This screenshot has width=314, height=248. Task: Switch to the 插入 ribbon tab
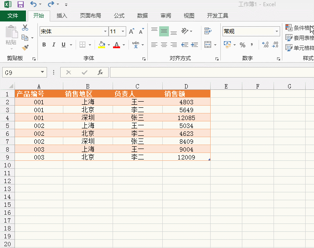(x=62, y=16)
